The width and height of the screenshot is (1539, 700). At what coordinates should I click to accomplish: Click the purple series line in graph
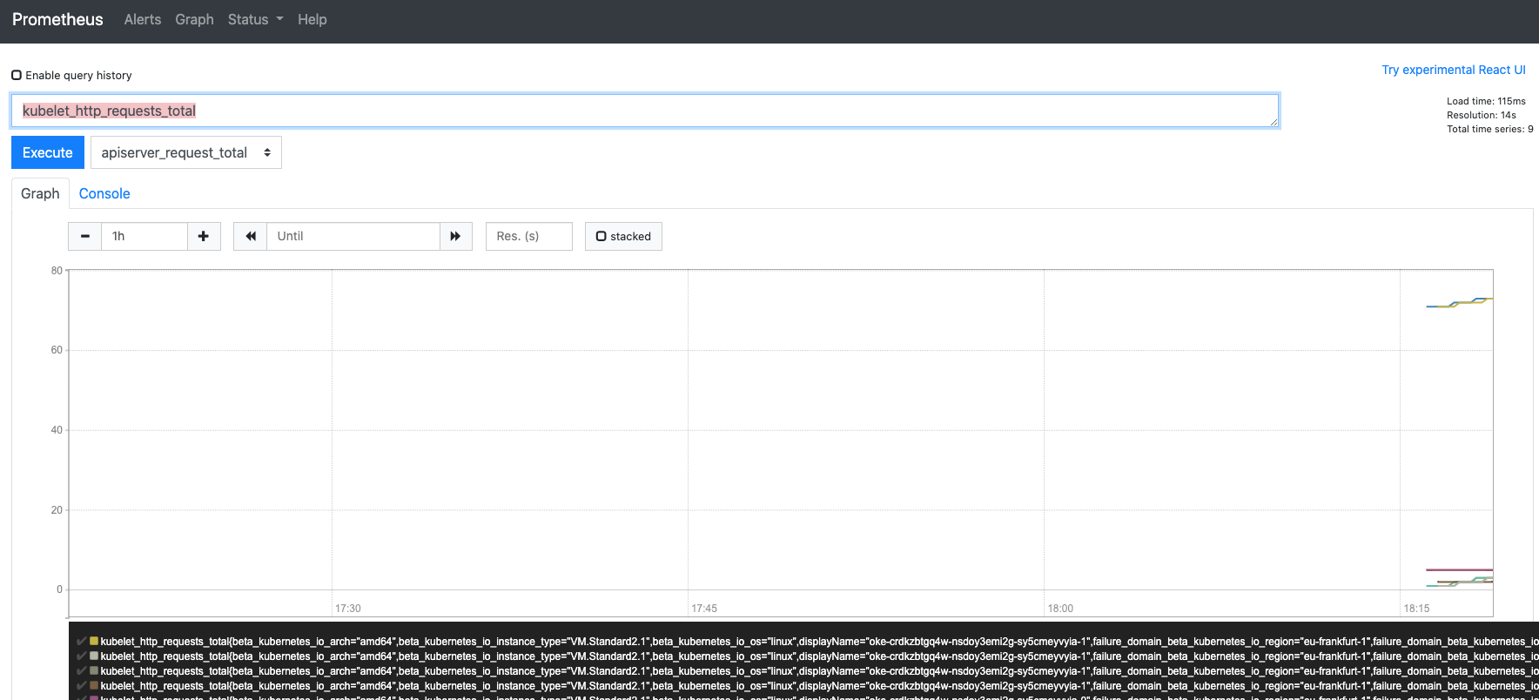[x=1459, y=569]
